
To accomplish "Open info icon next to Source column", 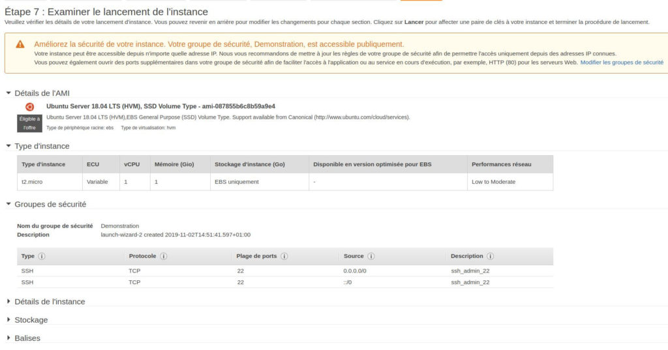I will (371, 256).
